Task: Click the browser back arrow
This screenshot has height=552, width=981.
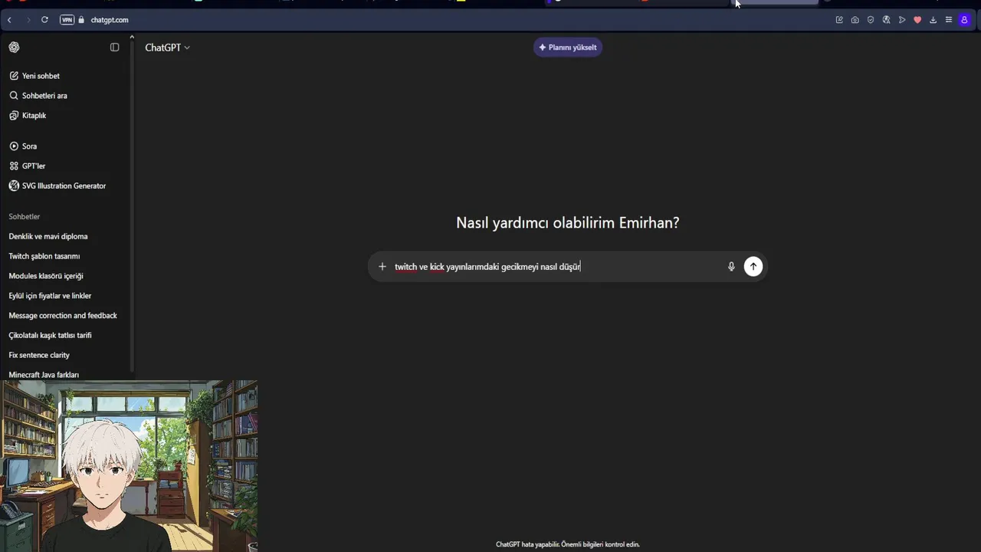Action: click(9, 20)
